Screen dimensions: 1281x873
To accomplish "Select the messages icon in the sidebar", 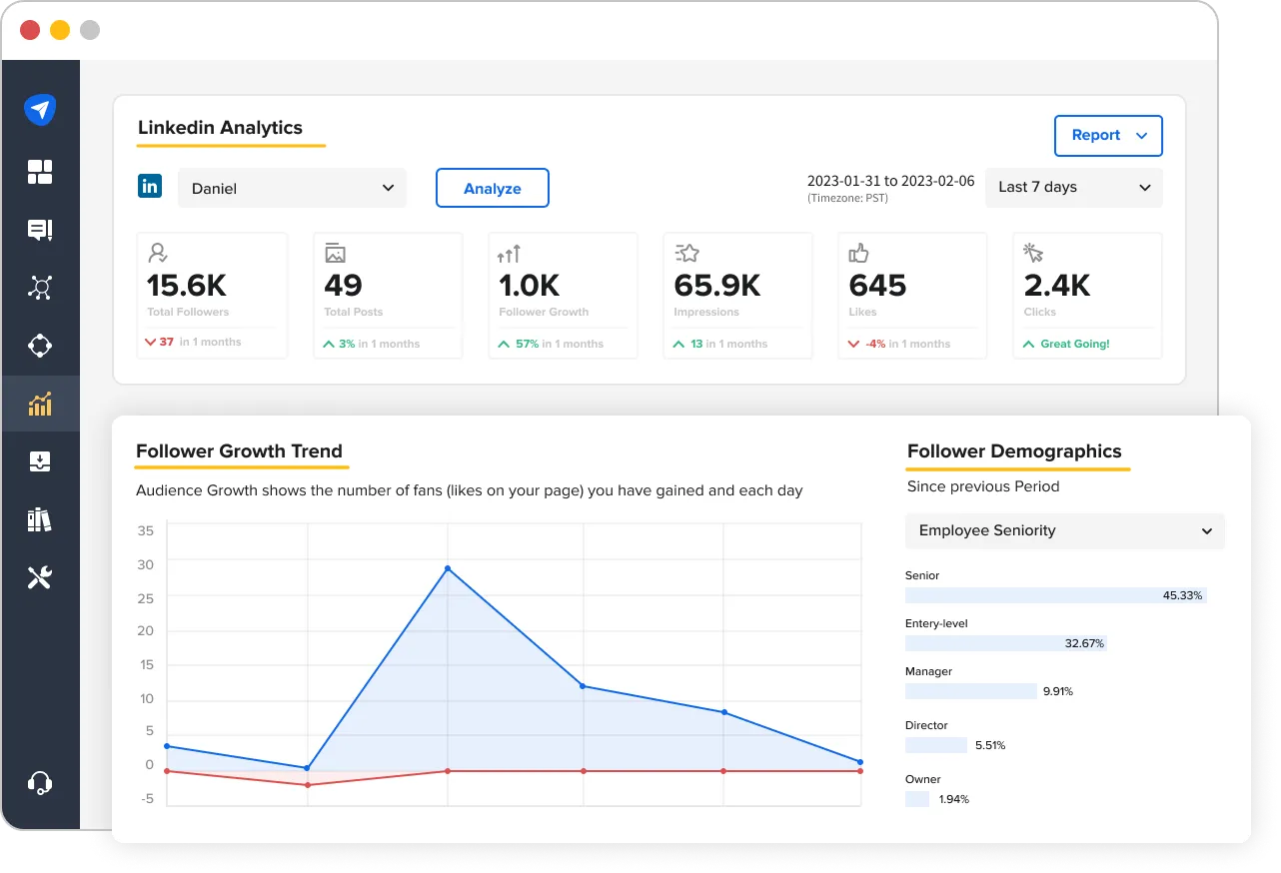I will click(40, 230).
